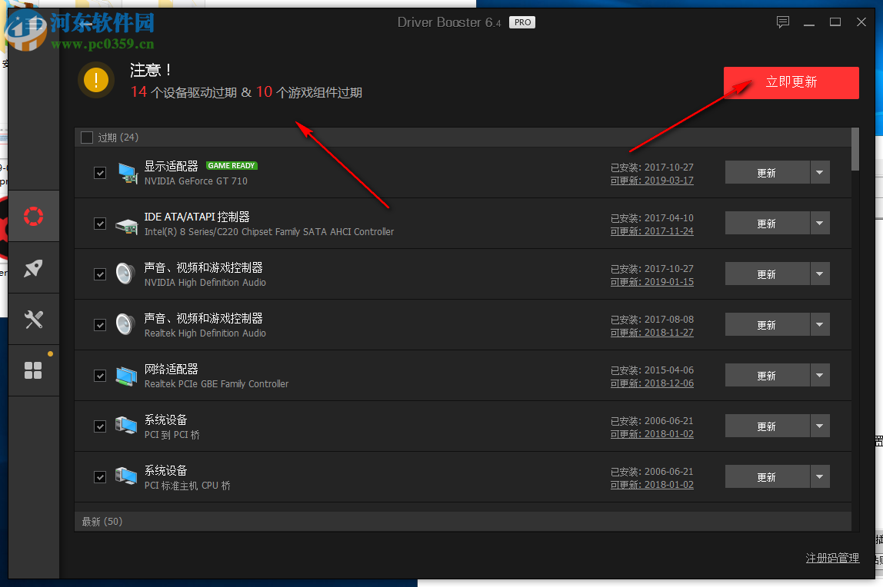Open the 可更新: 2017-11-24 link

click(x=652, y=231)
